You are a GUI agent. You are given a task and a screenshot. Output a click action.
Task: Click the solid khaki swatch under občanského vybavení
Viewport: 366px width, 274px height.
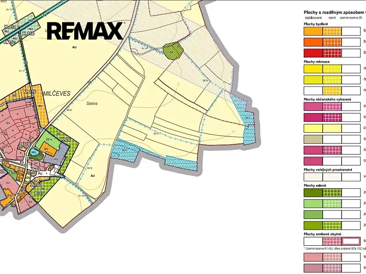point(313,139)
